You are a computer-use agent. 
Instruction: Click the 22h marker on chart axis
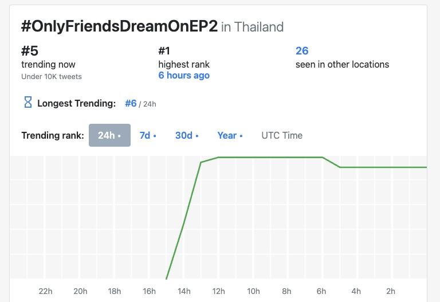46,291
